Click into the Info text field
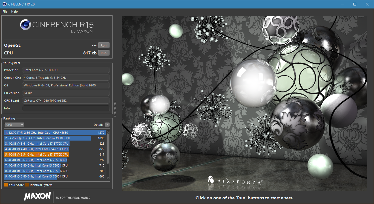This screenshot has width=374, height=204. [66, 108]
